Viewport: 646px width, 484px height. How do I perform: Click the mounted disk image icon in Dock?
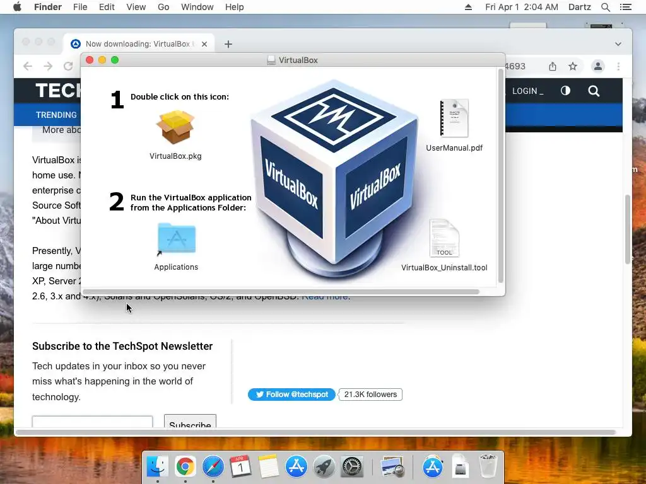[460, 466]
